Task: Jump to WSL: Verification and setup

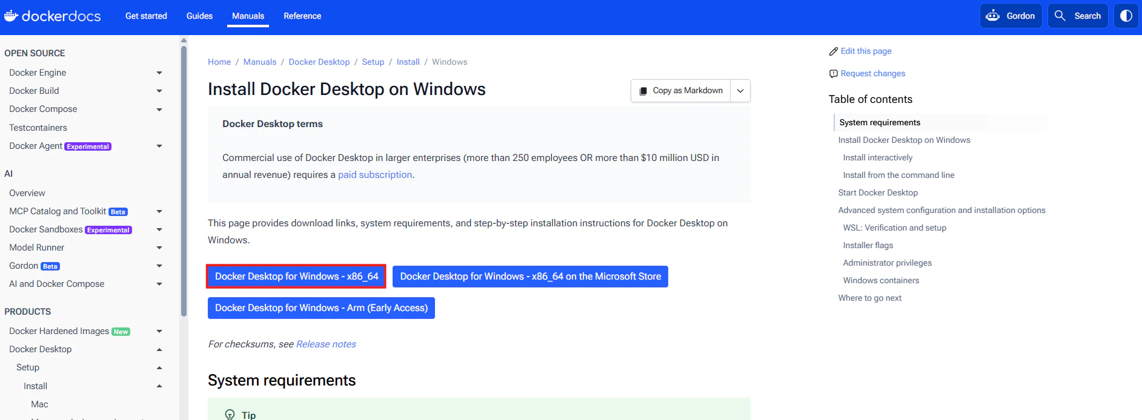Action: (895, 228)
